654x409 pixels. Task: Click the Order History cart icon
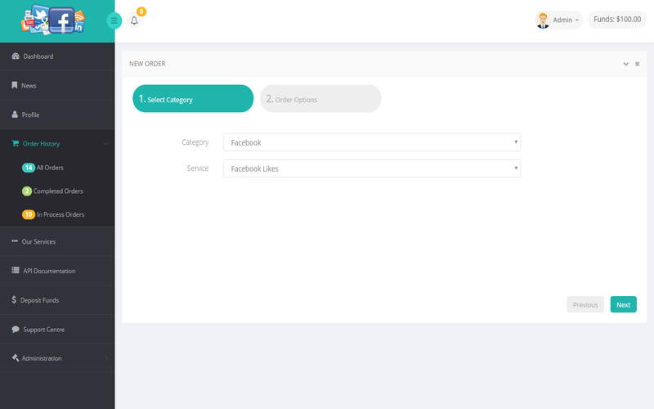pos(16,143)
